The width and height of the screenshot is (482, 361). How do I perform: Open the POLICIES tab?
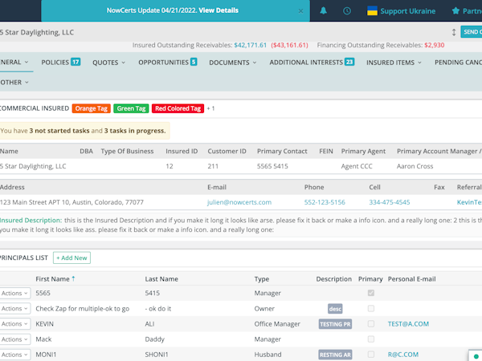[x=60, y=62]
